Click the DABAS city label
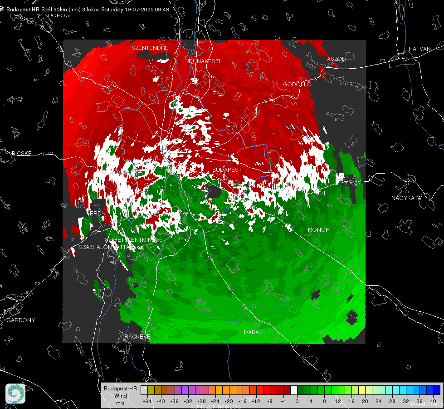Image resolution: width=444 pixels, height=409 pixels. [253, 332]
